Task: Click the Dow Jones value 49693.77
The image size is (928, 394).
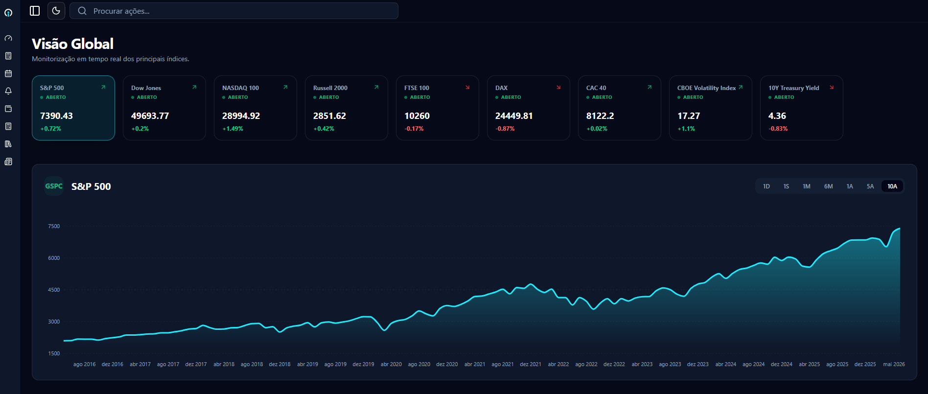Action: point(150,116)
